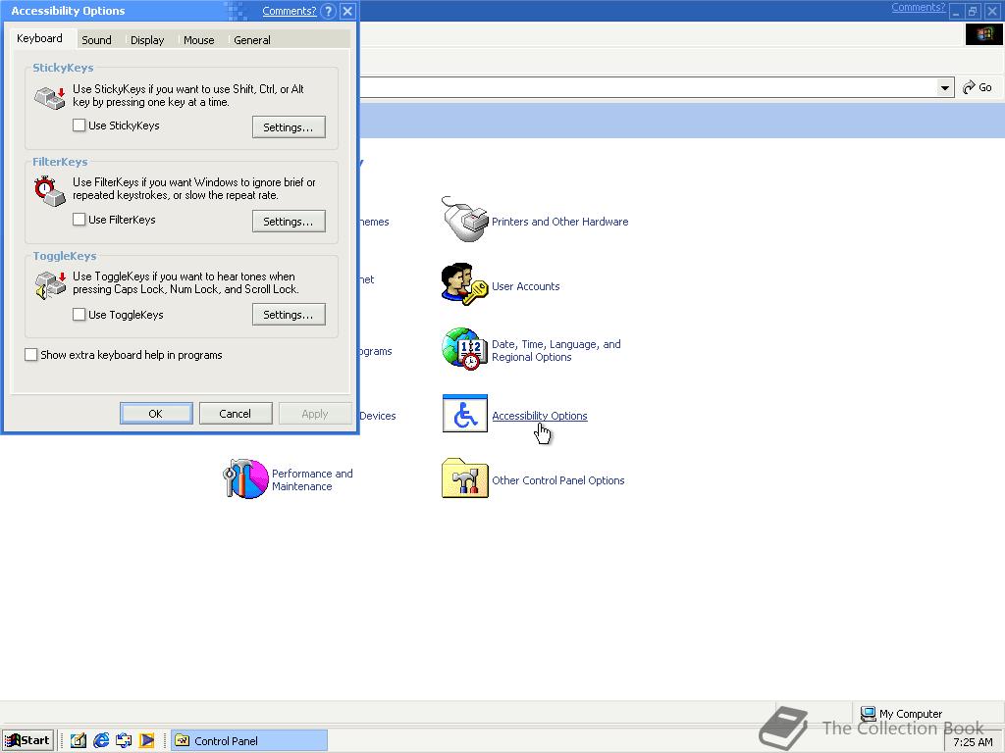The height and width of the screenshot is (753, 1005).
Task: Click the FilterKeys stopwatch icon
Action: click(x=50, y=191)
